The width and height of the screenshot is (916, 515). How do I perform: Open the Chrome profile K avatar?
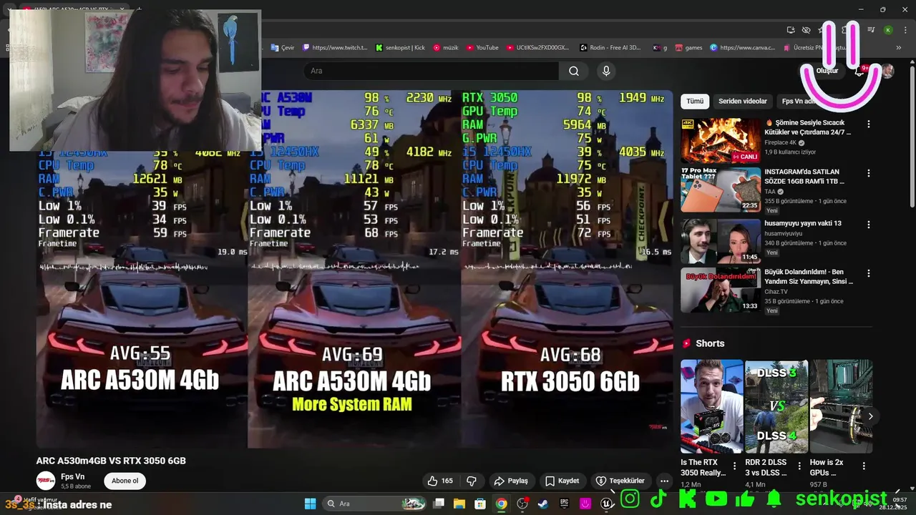(x=888, y=30)
